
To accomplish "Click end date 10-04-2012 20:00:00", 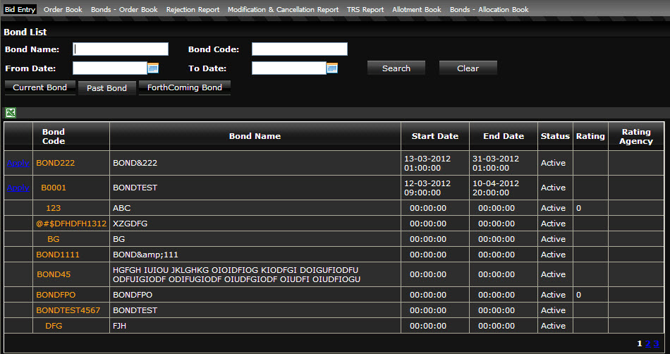I will [x=496, y=188].
